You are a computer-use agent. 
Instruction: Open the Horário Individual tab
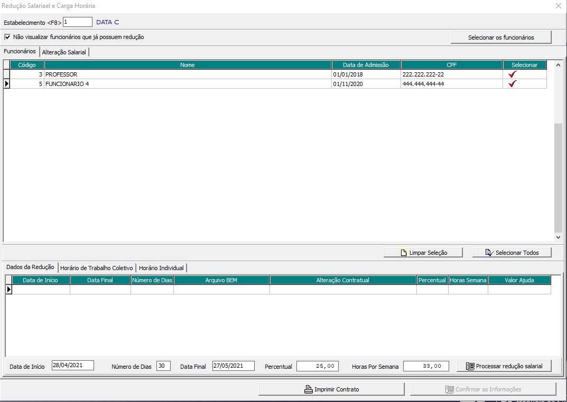[x=161, y=268]
